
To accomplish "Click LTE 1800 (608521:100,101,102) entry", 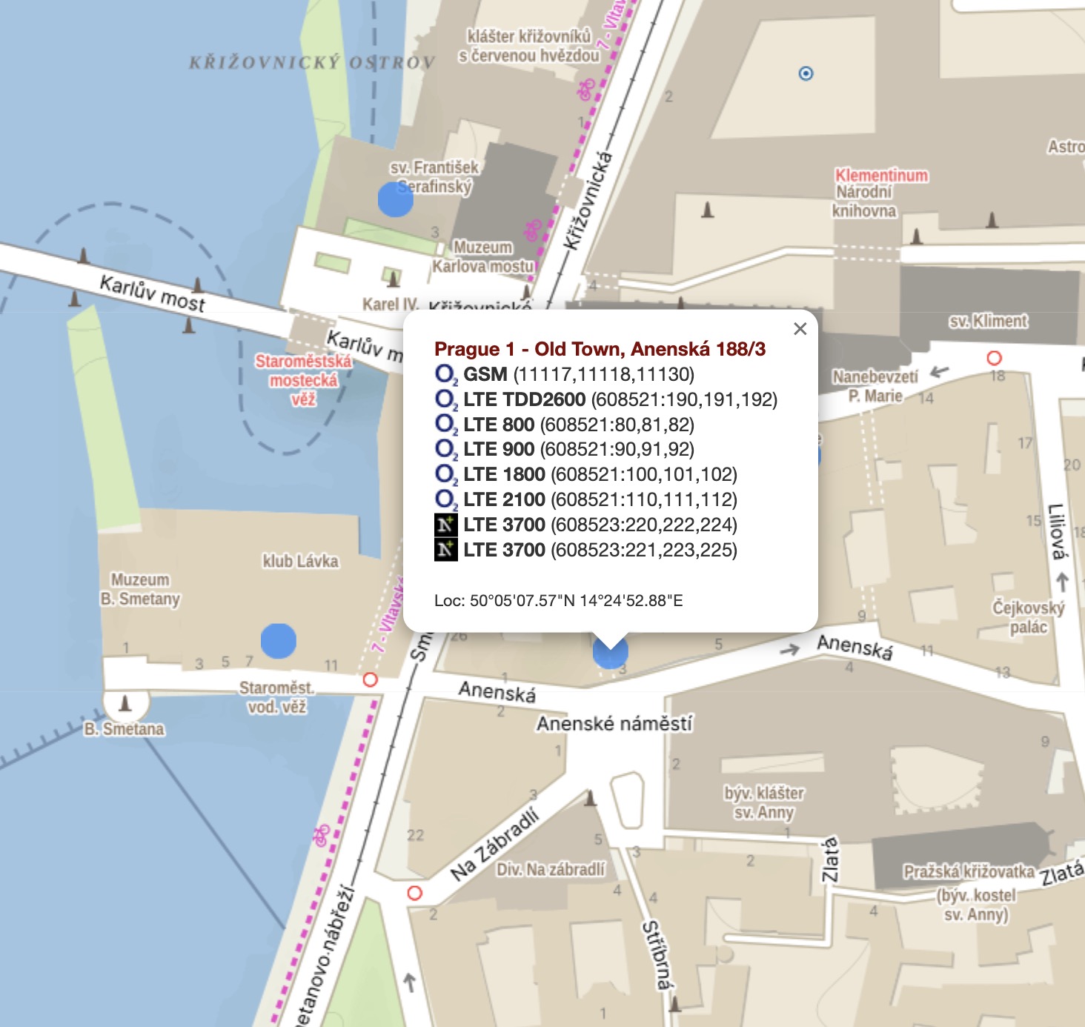I will [x=600, y=474].
